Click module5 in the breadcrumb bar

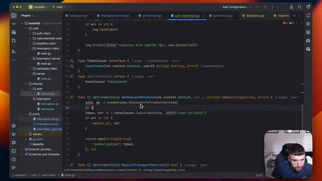[x=20, y=175]
